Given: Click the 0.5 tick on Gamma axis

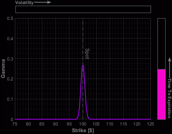Looking at the screenshot, I should 10,18.
